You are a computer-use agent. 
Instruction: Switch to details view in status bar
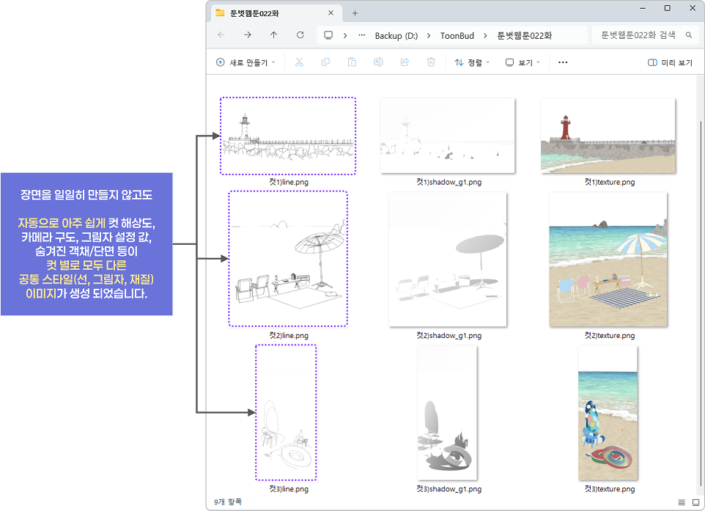click(x=682, y=502)
